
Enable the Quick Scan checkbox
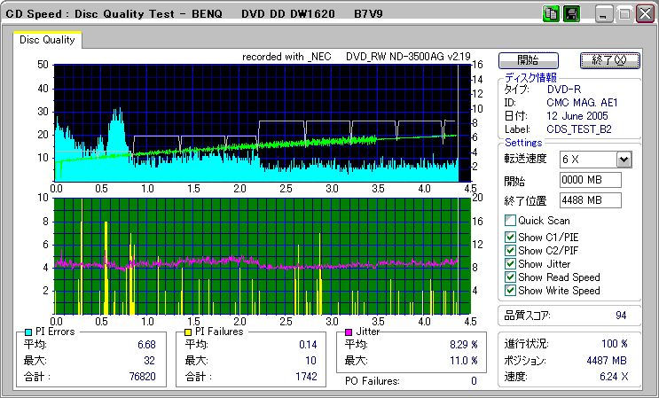tap(510, 221)
